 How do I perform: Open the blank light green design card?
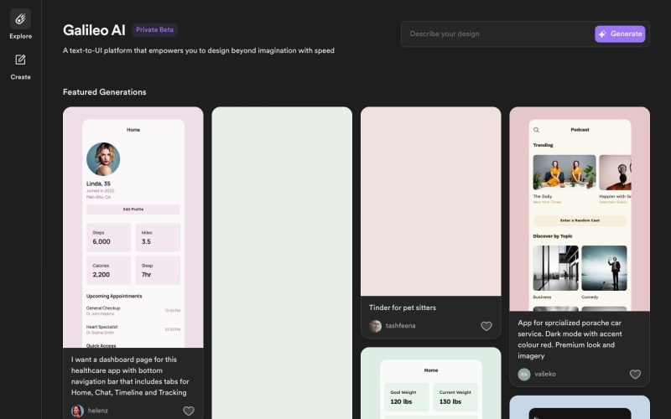click(x=282, y=262)
